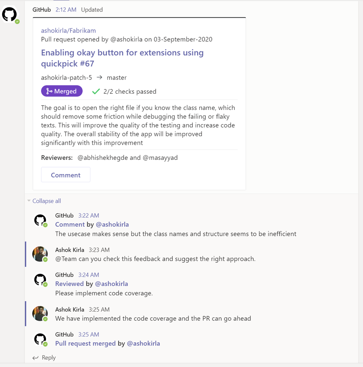Click the reply arrow icon

pyautogui.click(x=36, y=358)
